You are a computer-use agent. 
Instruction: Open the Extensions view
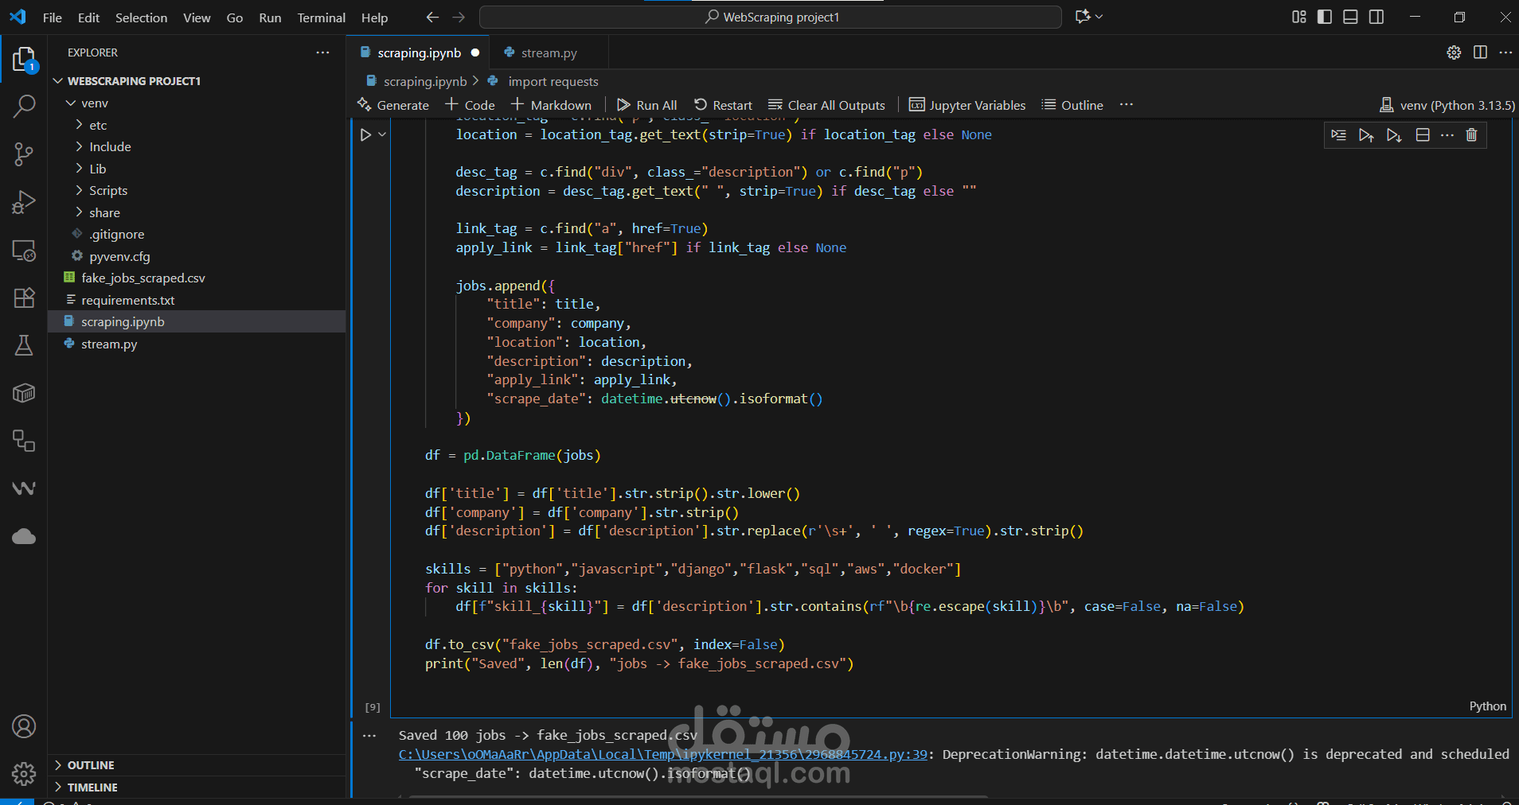tap(24, 297)
